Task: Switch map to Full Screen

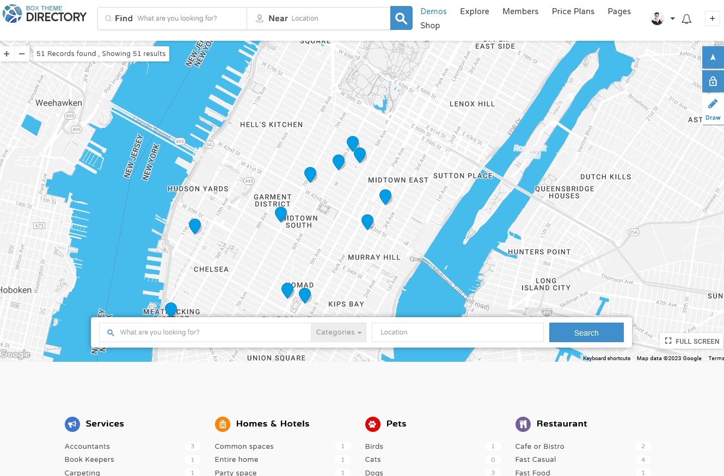Action: tap(692, 341)
